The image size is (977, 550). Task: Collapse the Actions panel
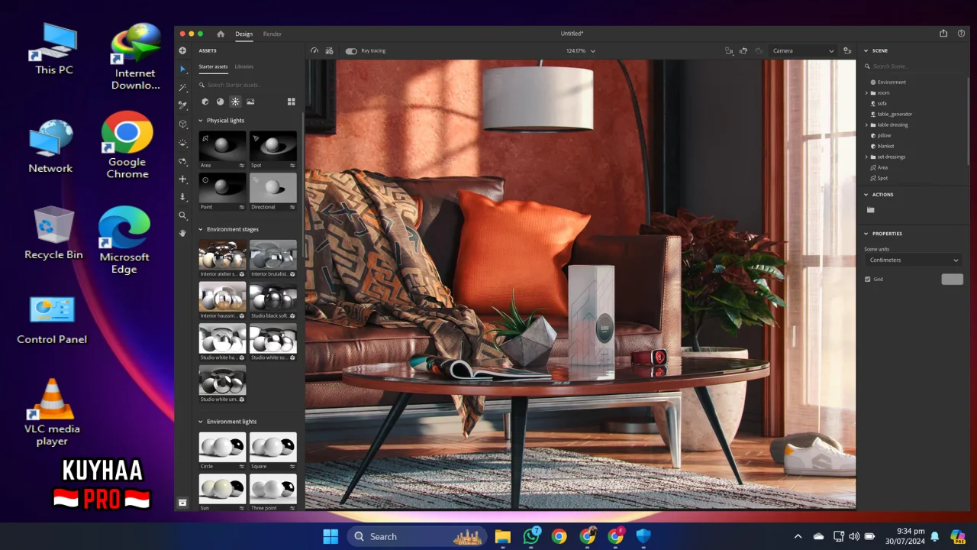click(x=866, y=195)
